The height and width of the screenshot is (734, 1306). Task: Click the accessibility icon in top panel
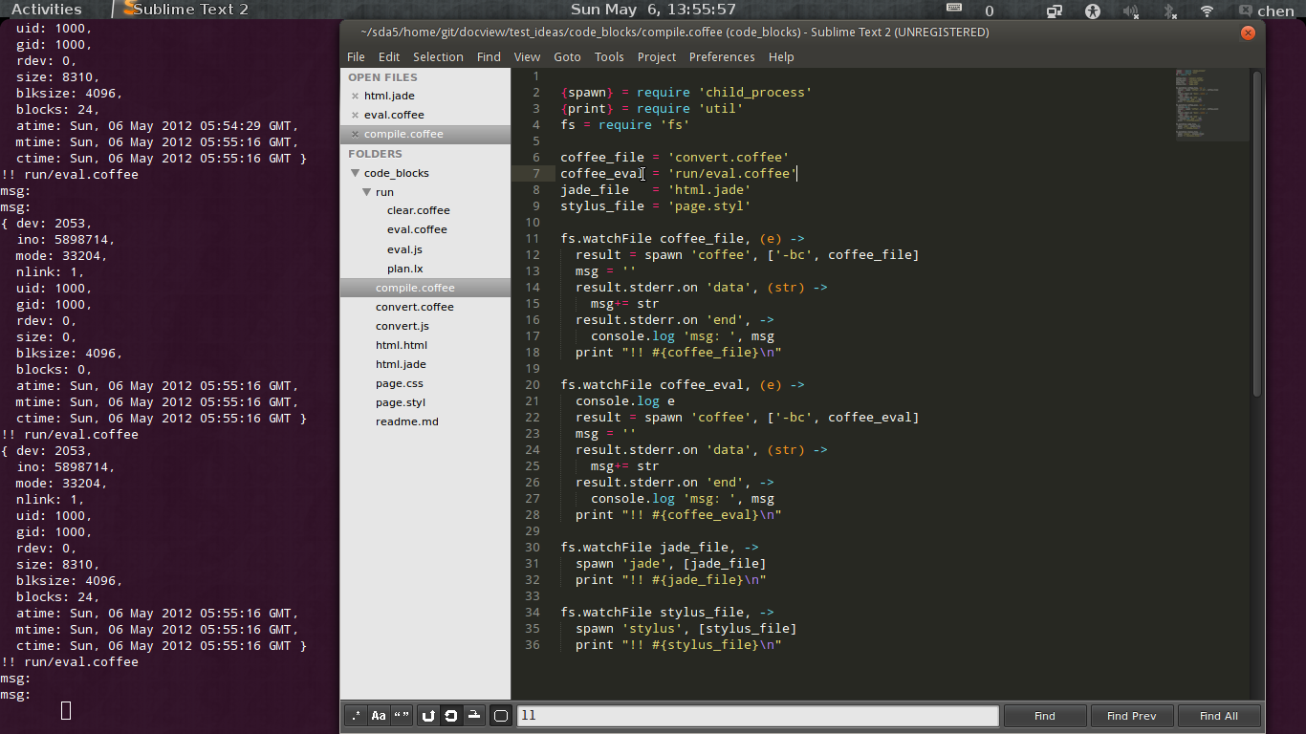[1093, 11]
